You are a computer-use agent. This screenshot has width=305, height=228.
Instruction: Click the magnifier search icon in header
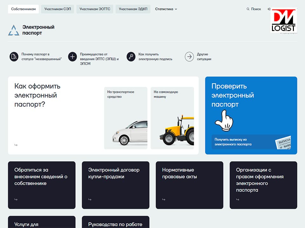pos(248,9)
